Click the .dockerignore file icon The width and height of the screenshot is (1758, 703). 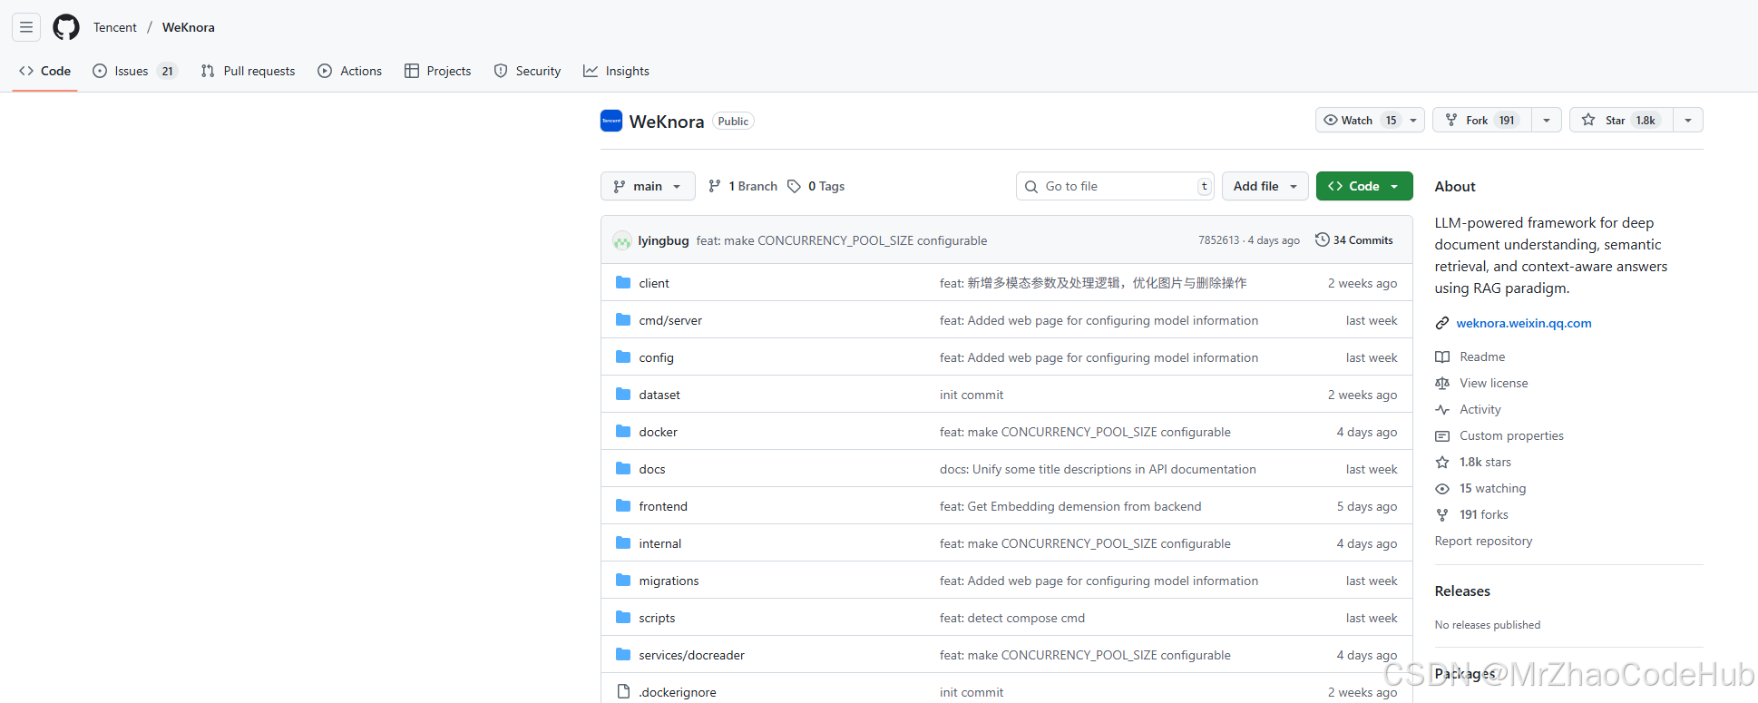click(x=623, y=692)
